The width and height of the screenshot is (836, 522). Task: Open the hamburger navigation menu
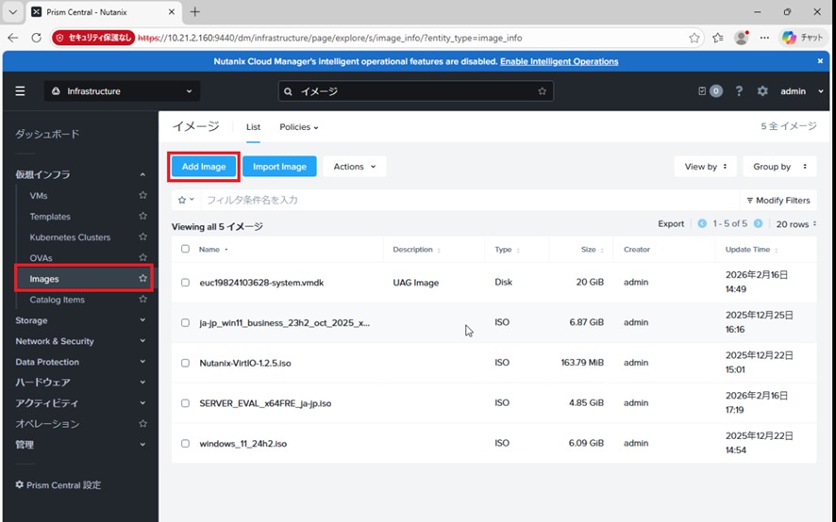[x=20, y=91]
